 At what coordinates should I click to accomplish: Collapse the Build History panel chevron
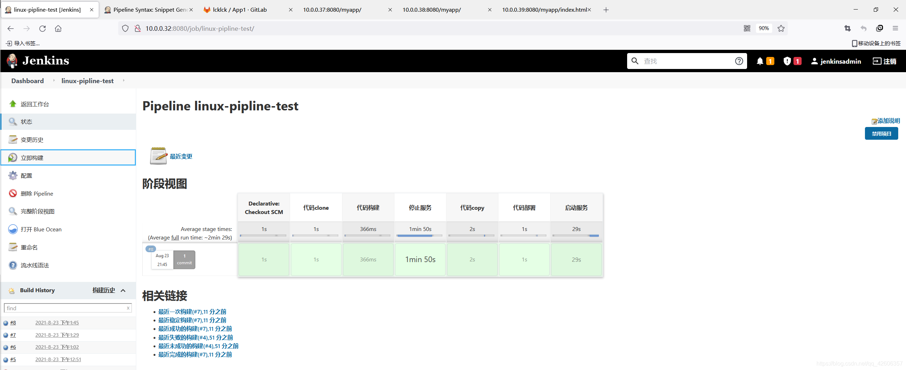(x=123, y=290)
